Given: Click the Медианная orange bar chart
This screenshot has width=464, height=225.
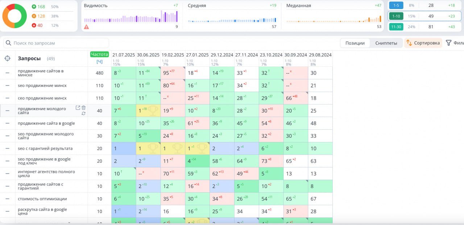Looking at the screenshot, I should click(x=334, y=18).
